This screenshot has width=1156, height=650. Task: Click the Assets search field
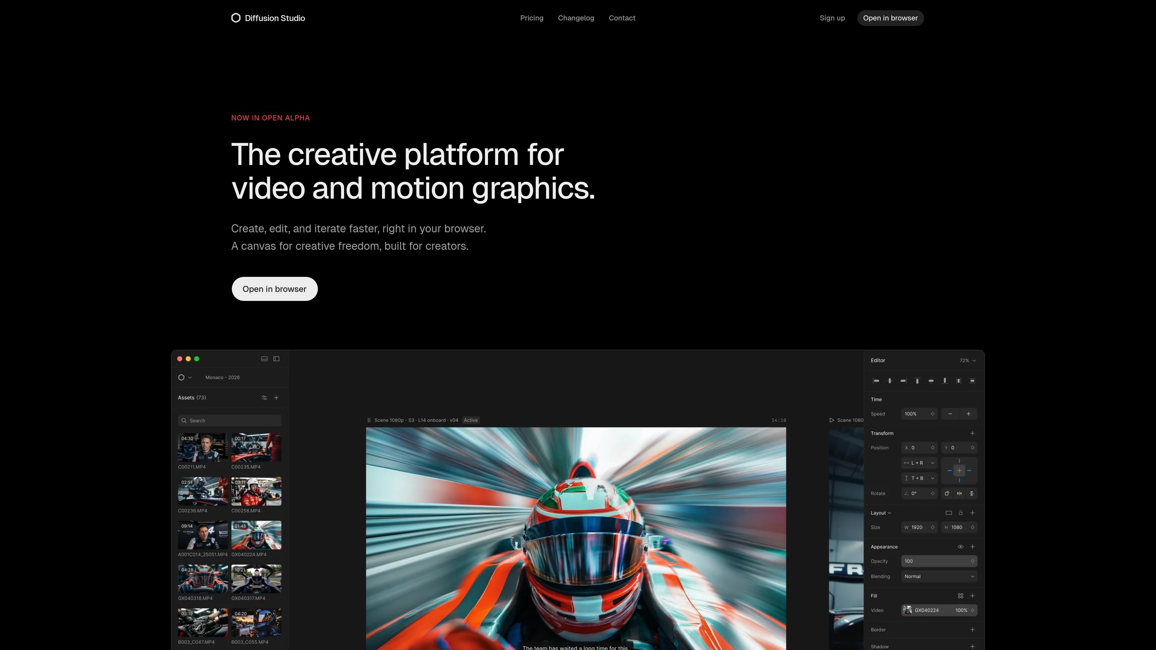point(230,421)
